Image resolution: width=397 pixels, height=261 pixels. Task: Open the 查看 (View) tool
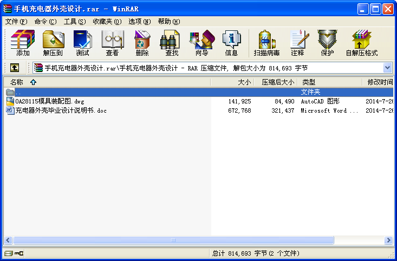(x=113, y=43)
